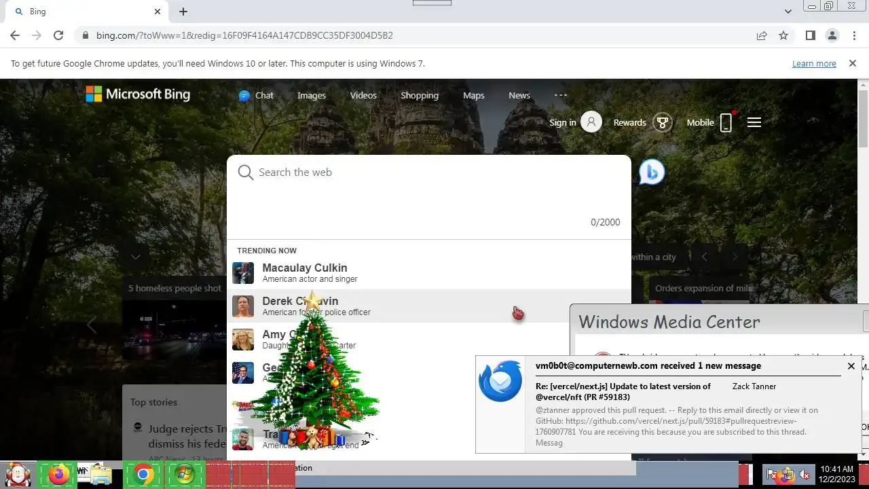Viewport: 869px width, 489px height.
Task: Switch to Chrome in the taskbar
Action: coord(143,474)
